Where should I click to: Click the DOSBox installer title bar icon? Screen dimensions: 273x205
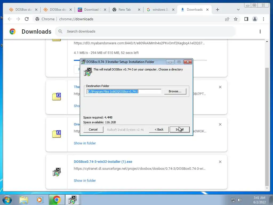click(x=83, y=62)
